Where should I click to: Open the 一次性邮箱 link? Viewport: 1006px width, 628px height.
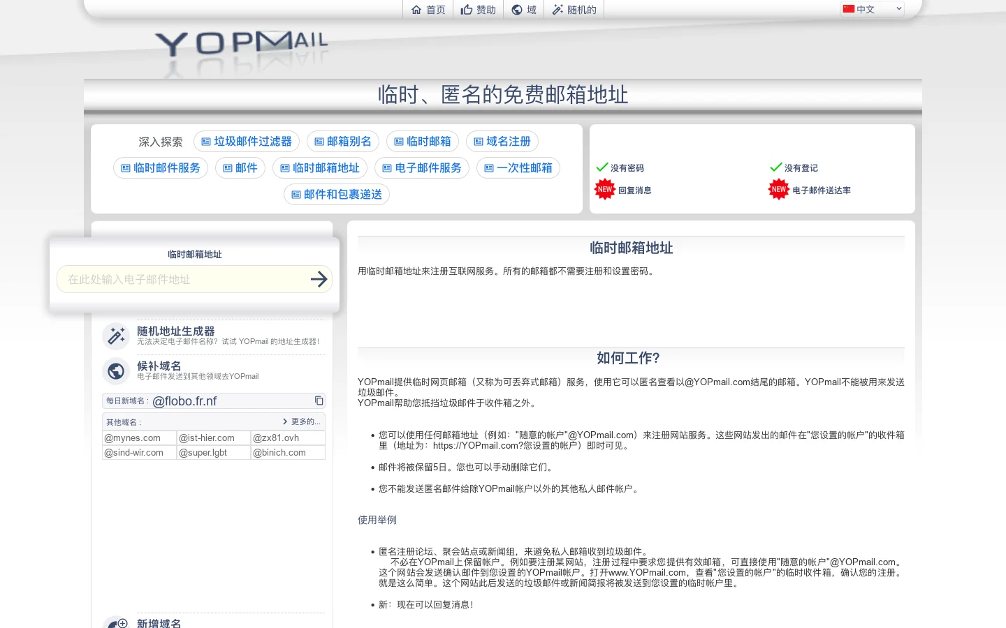tap(518, 168)
